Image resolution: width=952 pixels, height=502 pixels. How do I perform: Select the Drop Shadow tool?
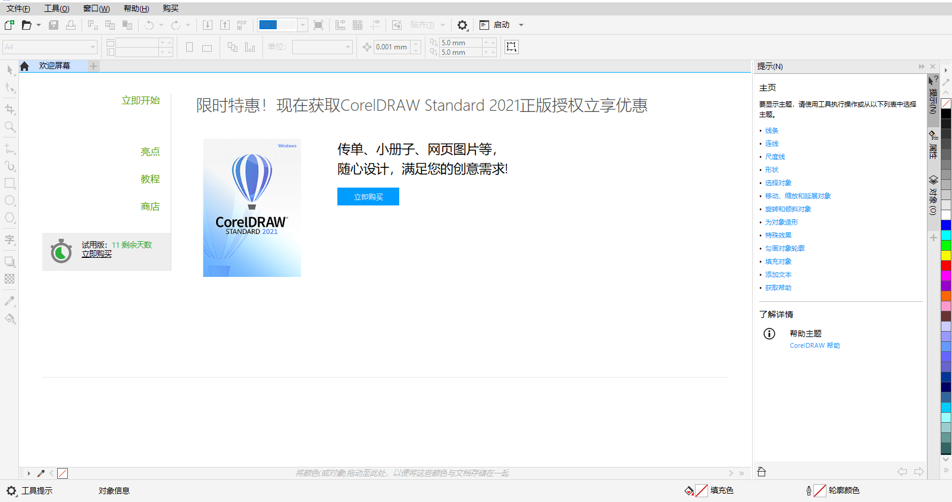pyautogui.click(x=10, y=261)
